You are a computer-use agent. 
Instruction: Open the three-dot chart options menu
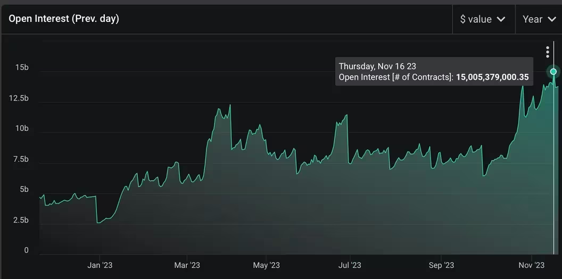coord(547,52)
